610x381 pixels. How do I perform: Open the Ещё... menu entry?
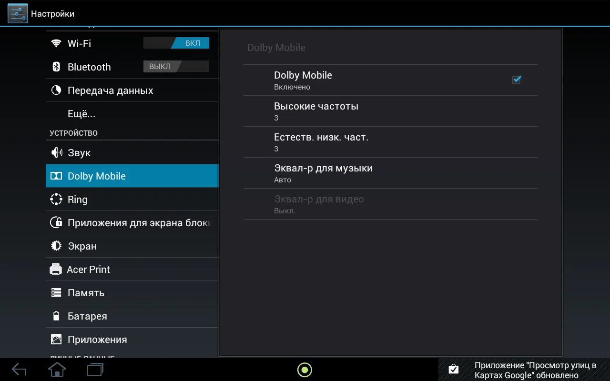point(132,113)
